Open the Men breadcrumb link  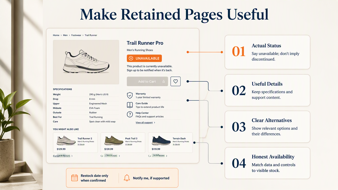[65, 35]
